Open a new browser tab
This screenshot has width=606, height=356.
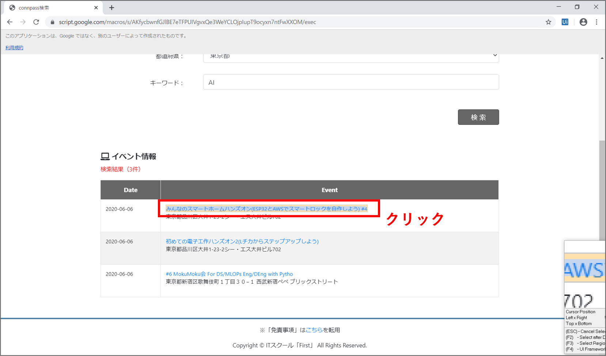click(x=112, y=8)
